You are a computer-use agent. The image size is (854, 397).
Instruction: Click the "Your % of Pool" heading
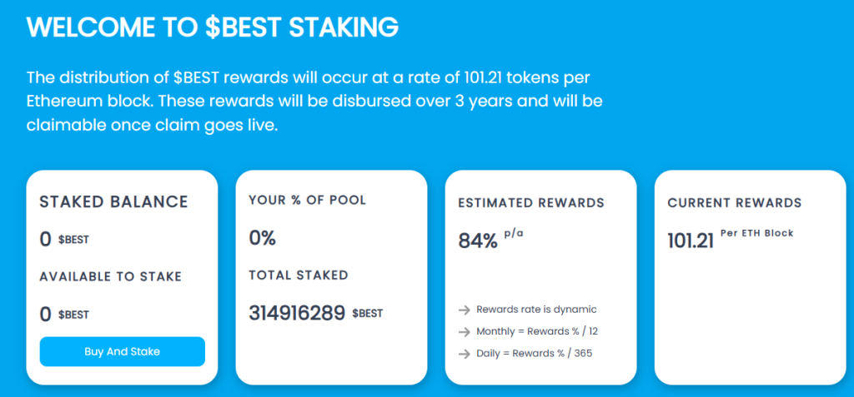tap(307, 201)
